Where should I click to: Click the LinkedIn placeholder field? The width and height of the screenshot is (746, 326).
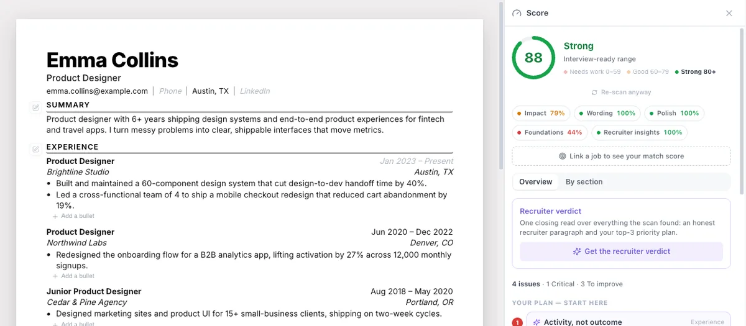coord(255,91)
